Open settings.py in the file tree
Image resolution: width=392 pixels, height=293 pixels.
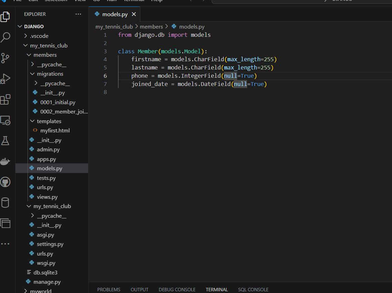pos(50,244)
